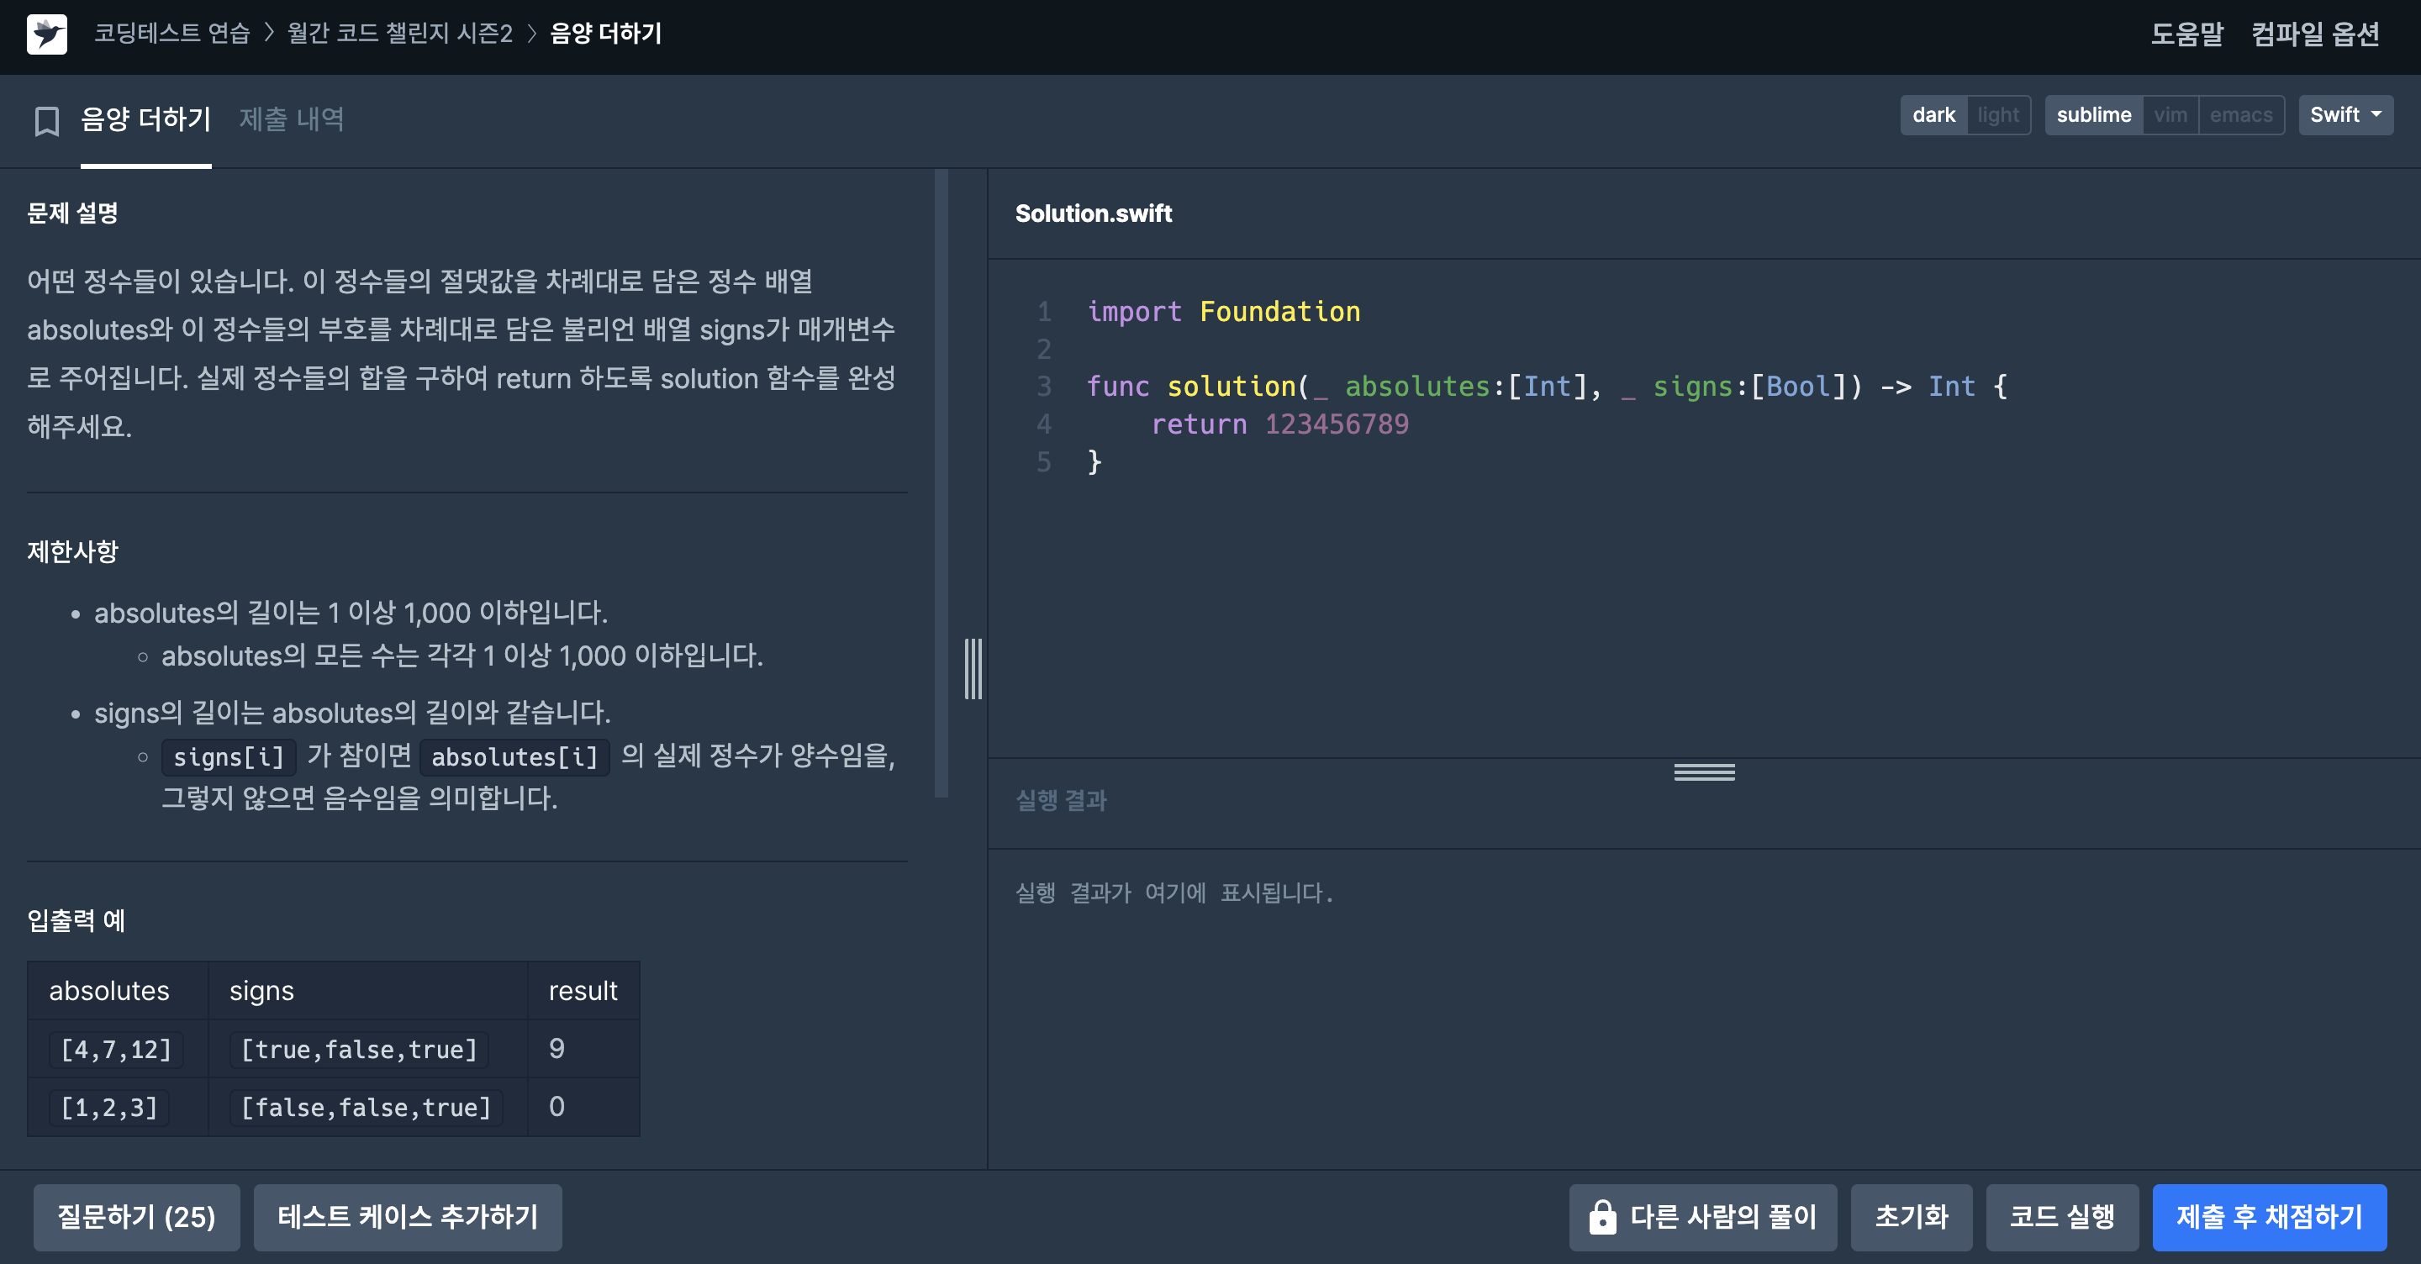
Task: Click the lock icon on 다른 사람의 풀이
Action: 1601,1217
